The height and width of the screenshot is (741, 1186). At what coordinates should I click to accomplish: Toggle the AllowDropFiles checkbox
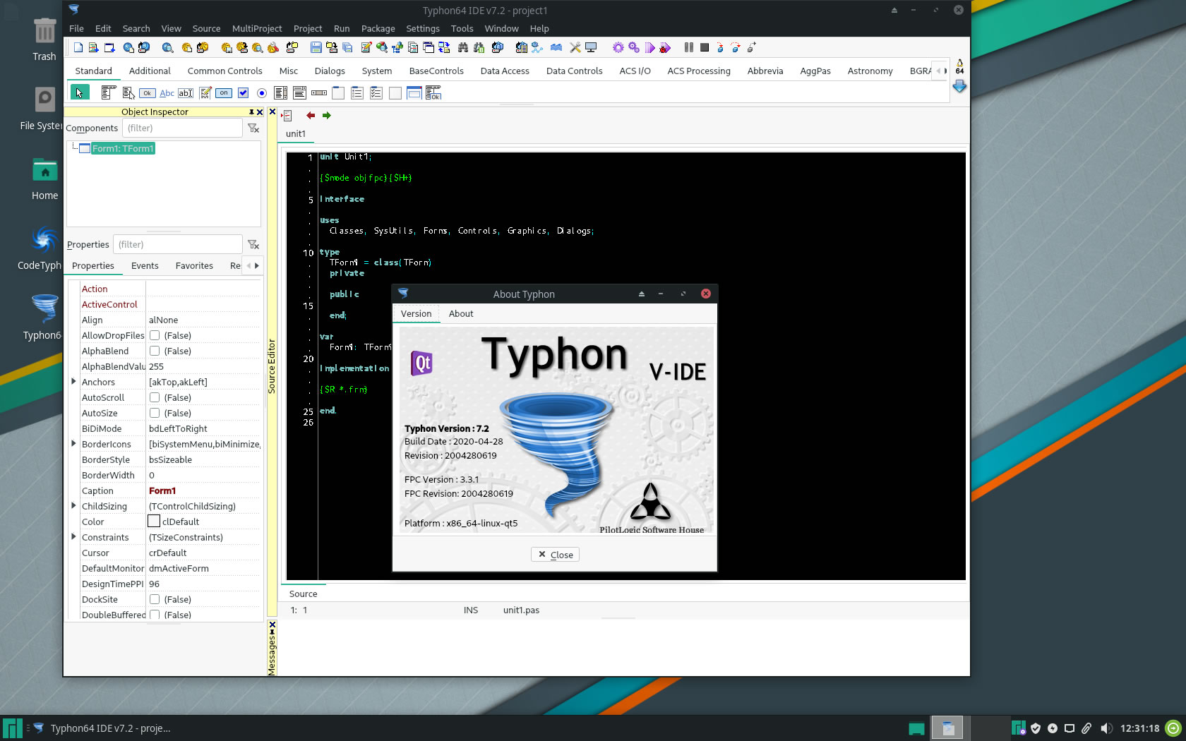(155, 336)
